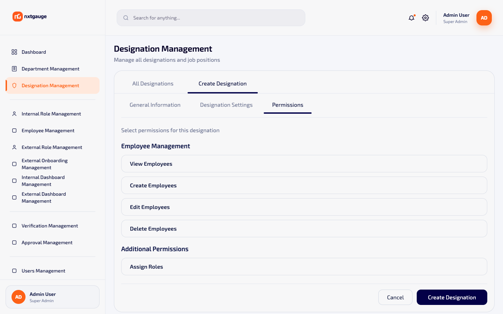The image size is (503, 314).
Task: Click the orange AD avatar in the header
Action: click(x=484, y=18)
